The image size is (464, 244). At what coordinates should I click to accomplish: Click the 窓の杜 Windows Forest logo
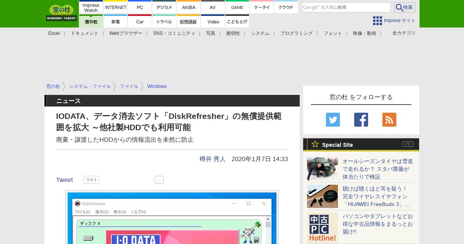coord(61,13)
